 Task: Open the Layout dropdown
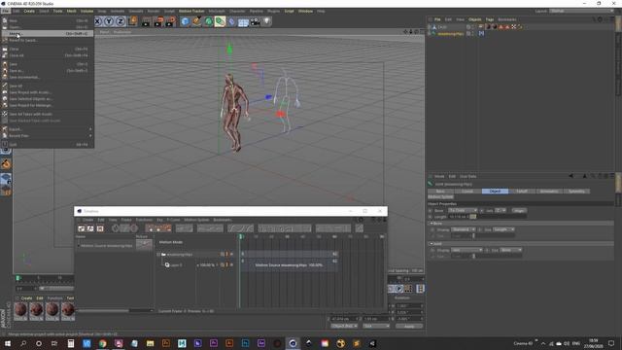[x=581, y=11]
